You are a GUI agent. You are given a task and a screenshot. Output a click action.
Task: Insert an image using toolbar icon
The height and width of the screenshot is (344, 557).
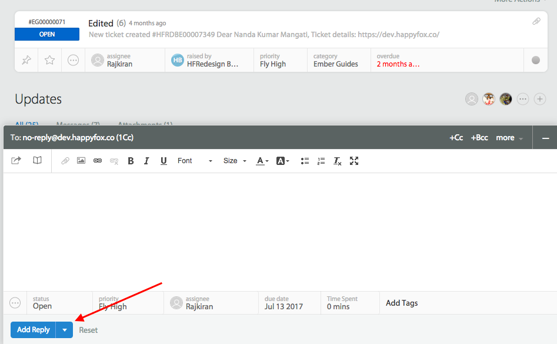click(x=81, y=161)
